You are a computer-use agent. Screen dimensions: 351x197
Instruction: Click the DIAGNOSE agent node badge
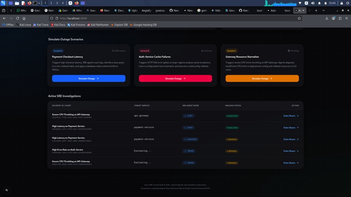pos(190,139)
